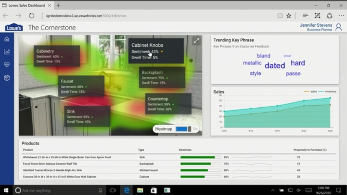
Task: Click the Cortana microphone icon
Action: (x=101, y=190)
